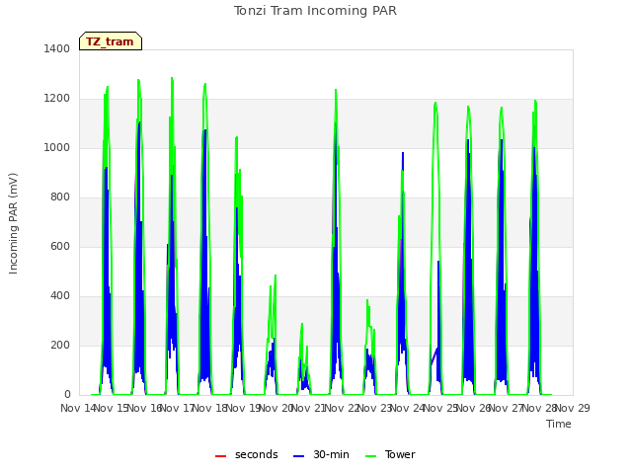Click the 200 y-axis tick label
Viewport: 632px width, 474px height.
coord(60,345)
